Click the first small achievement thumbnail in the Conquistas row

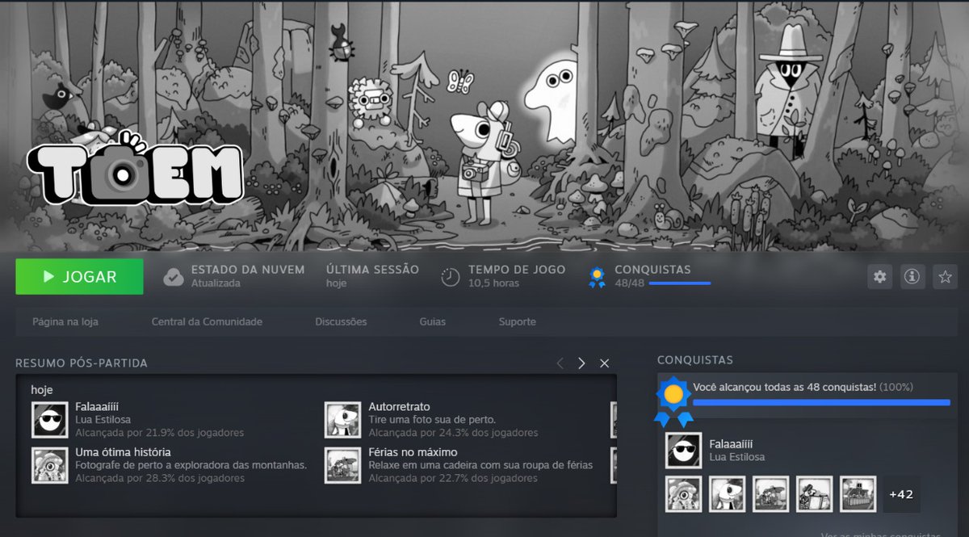(683, 494)
